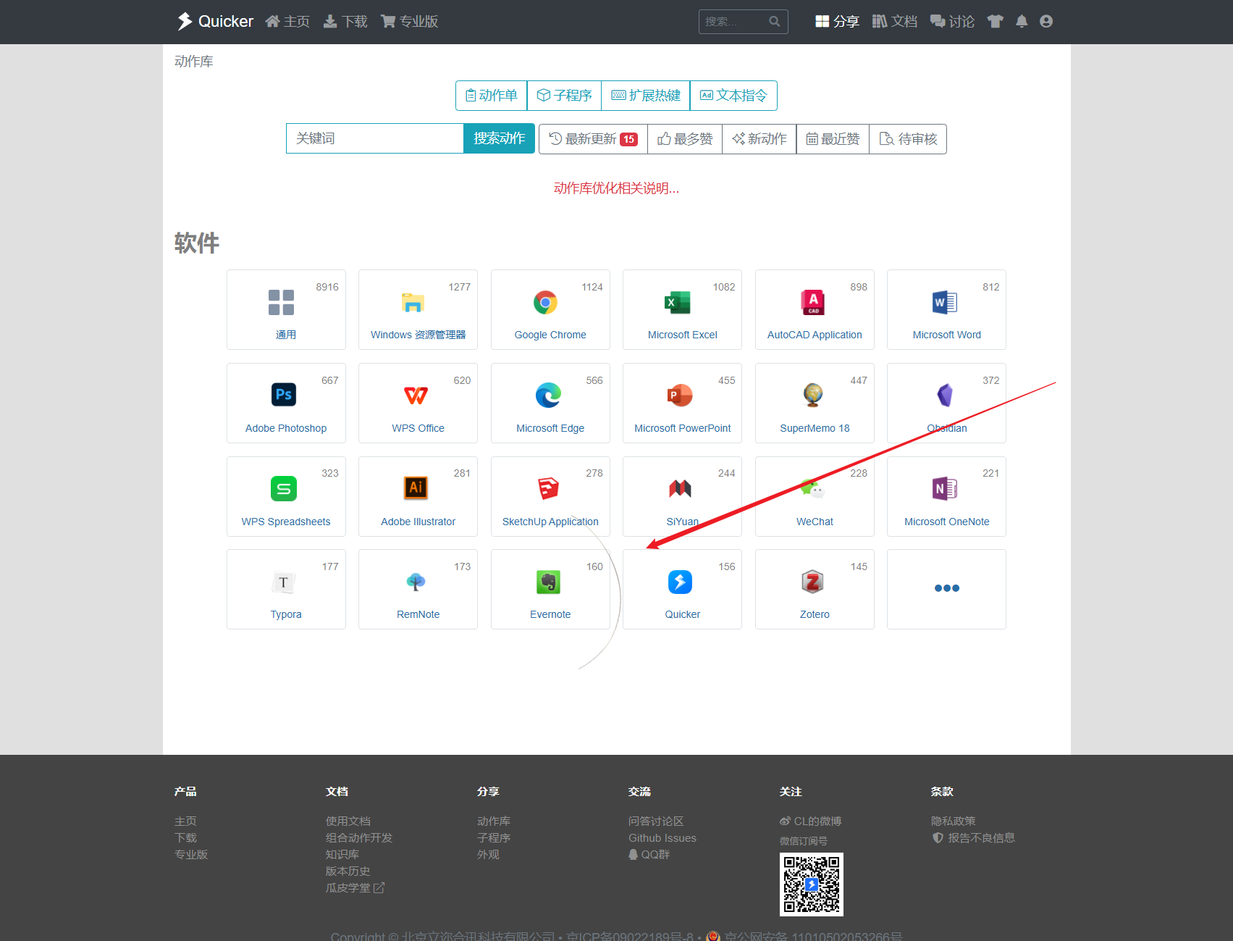Open the 最多赞 sorting button
This screenshot has height=941, width=1233.
pyautogui.click(x=685, y=139)
